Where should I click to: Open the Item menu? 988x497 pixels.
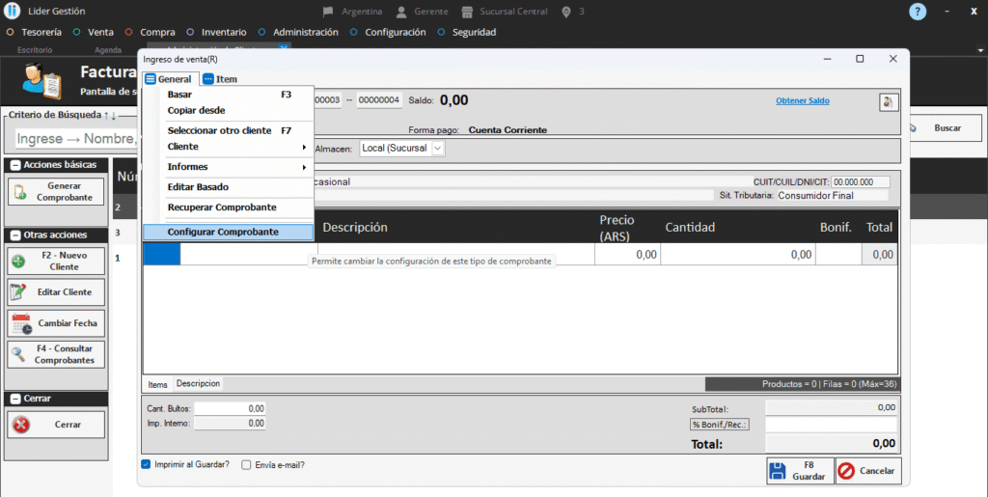point(221,79)
